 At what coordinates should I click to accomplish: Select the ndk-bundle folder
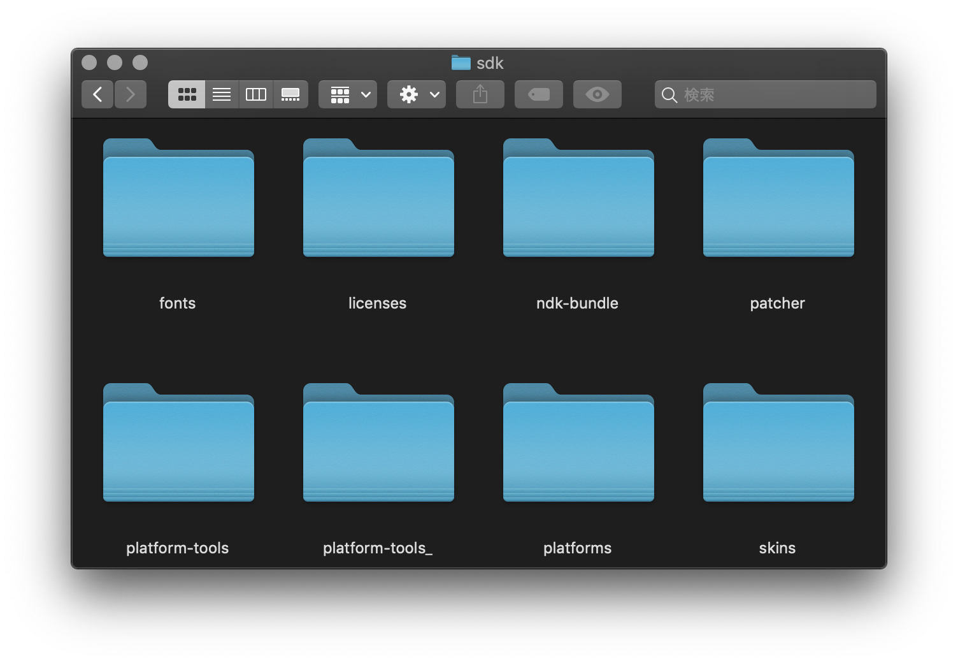tap(578, 199)
